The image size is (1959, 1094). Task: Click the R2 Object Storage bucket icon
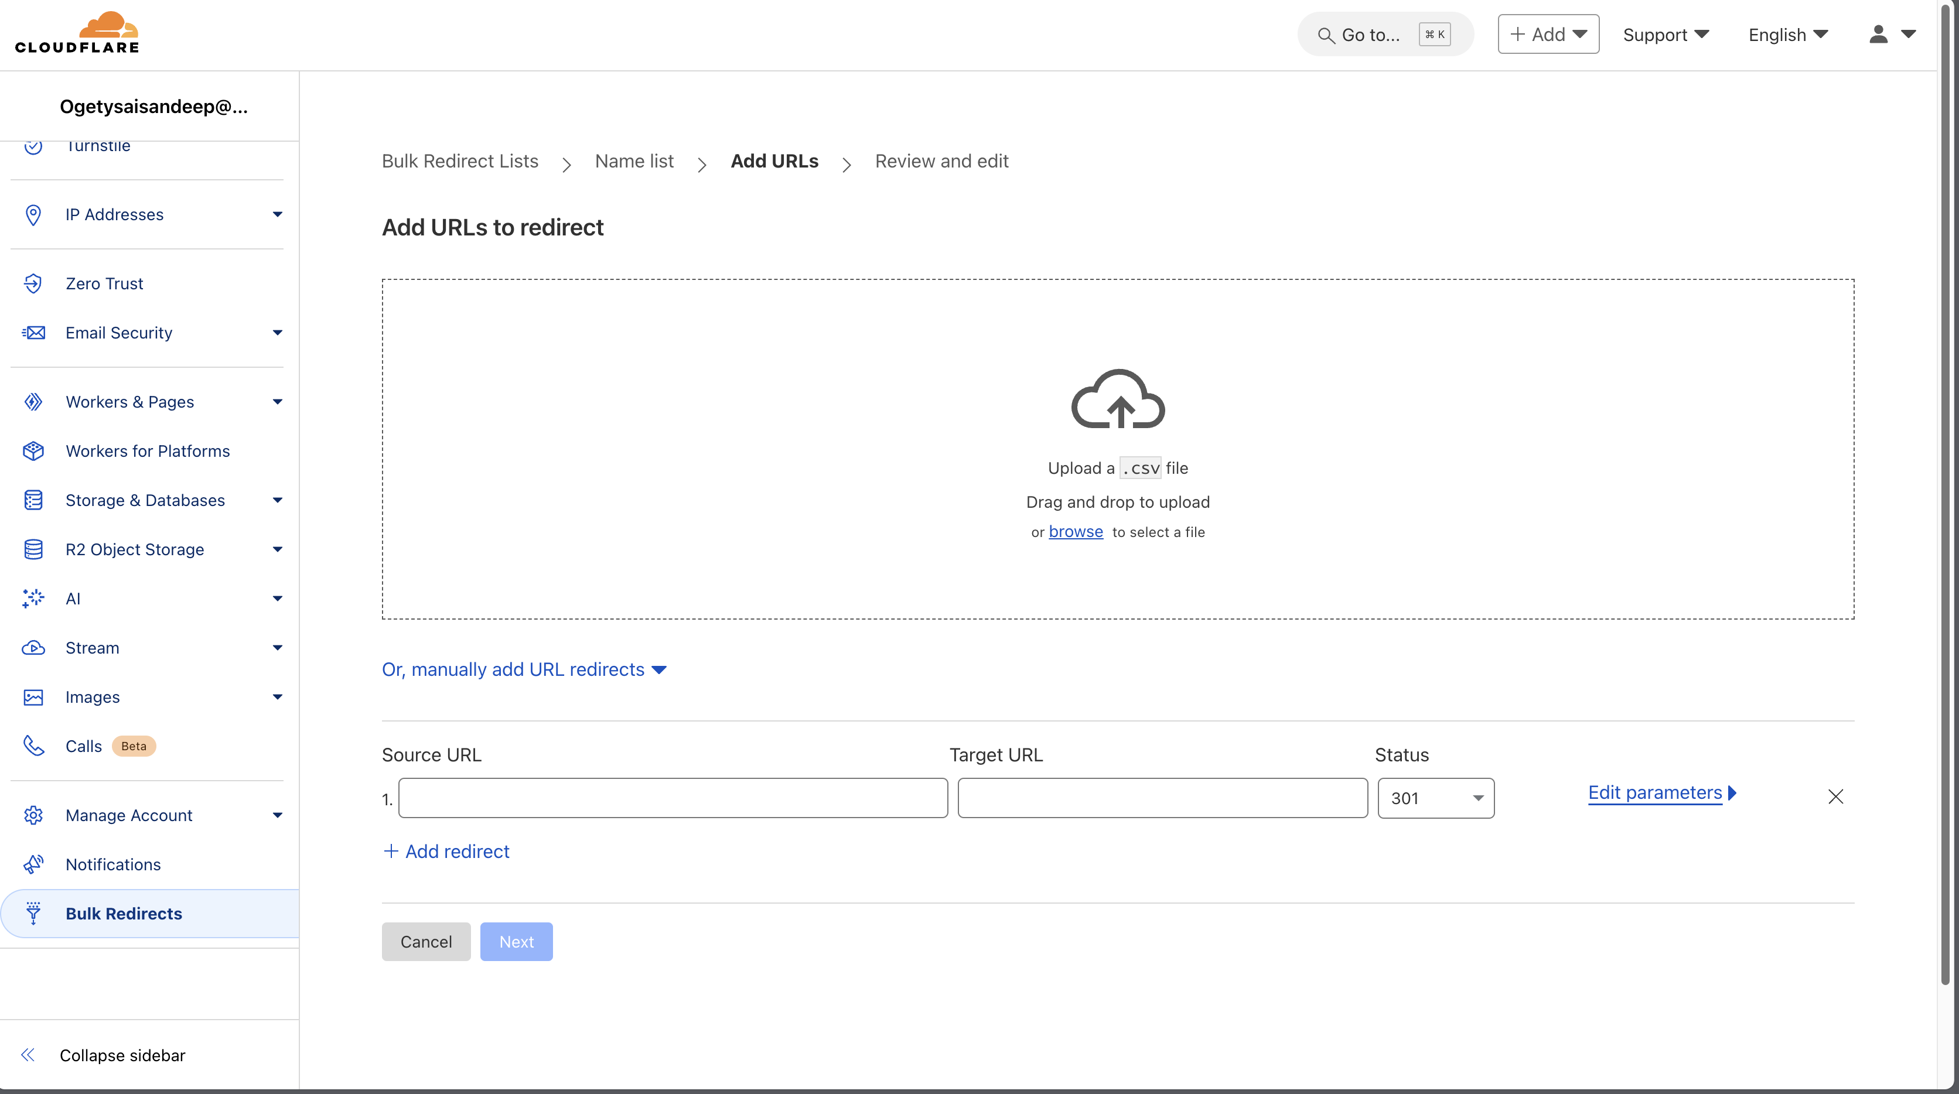[33, 550]
